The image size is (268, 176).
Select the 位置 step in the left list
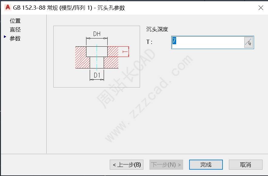point(15,21)
